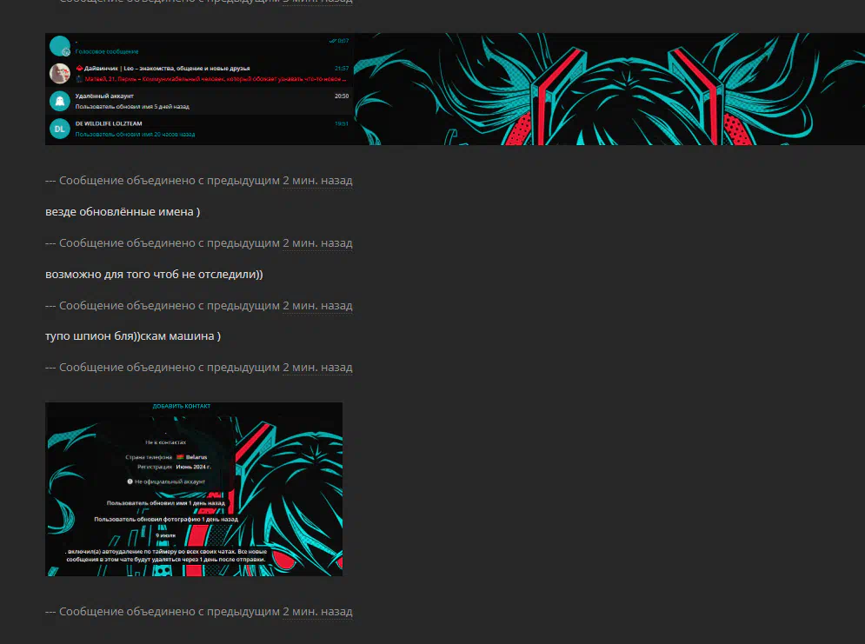Click the Удалённый аккаунт chat row
The width and height of the screenshot is (865, 644).
point(200,101)
